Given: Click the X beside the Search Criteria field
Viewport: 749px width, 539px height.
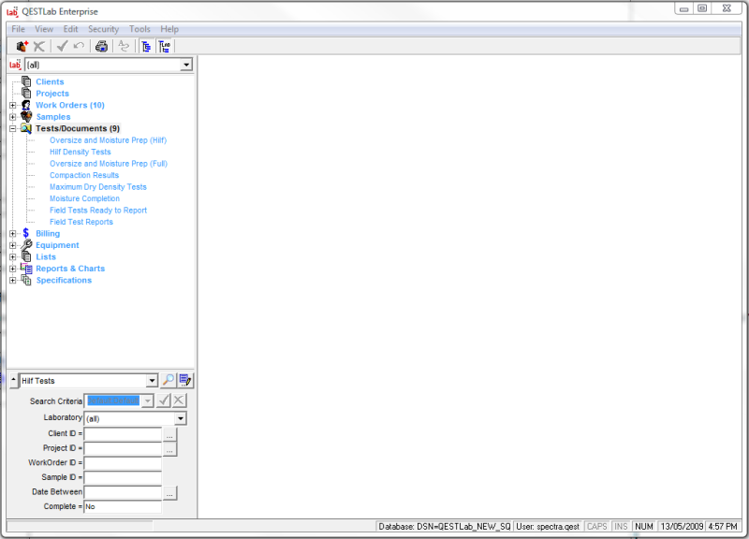Looking at the screenshot, I should [177, 400].
